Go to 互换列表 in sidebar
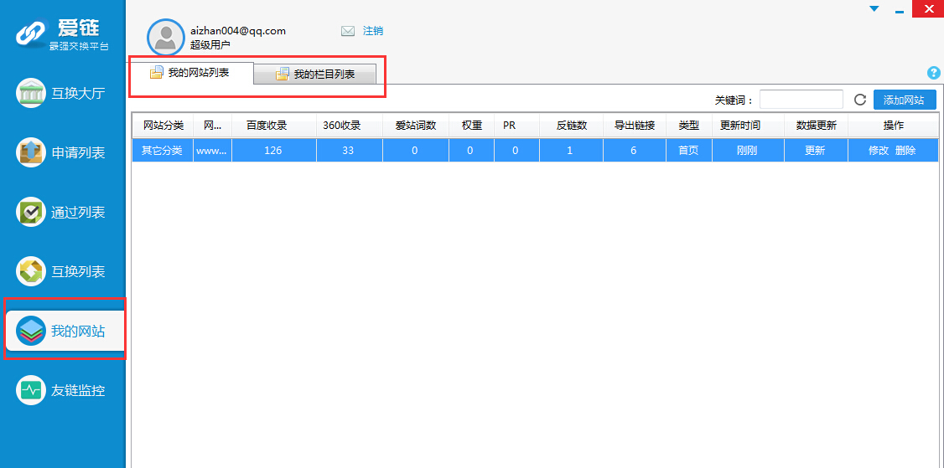The height and width of the screenshot is (468, 944). point(78,272)
